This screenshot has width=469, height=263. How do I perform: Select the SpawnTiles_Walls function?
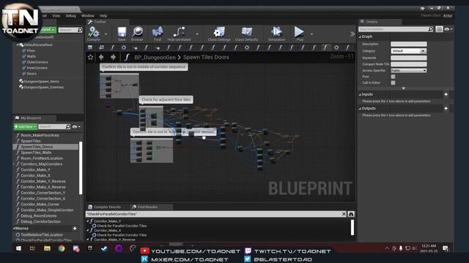[x=36, y=153]
